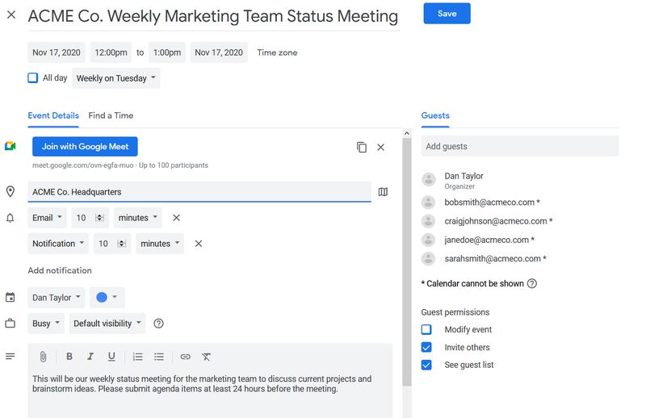Click the event title field

click(x=213, y=16)
